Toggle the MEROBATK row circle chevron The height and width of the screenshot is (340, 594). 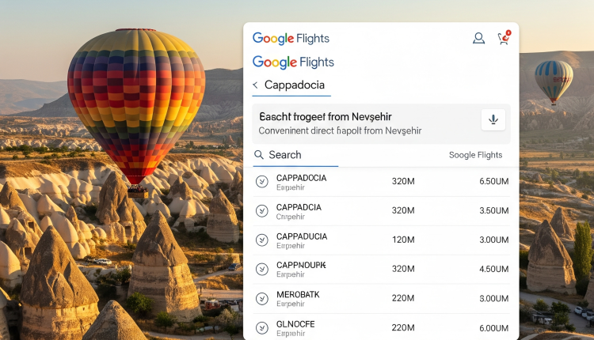pos(261,299)
